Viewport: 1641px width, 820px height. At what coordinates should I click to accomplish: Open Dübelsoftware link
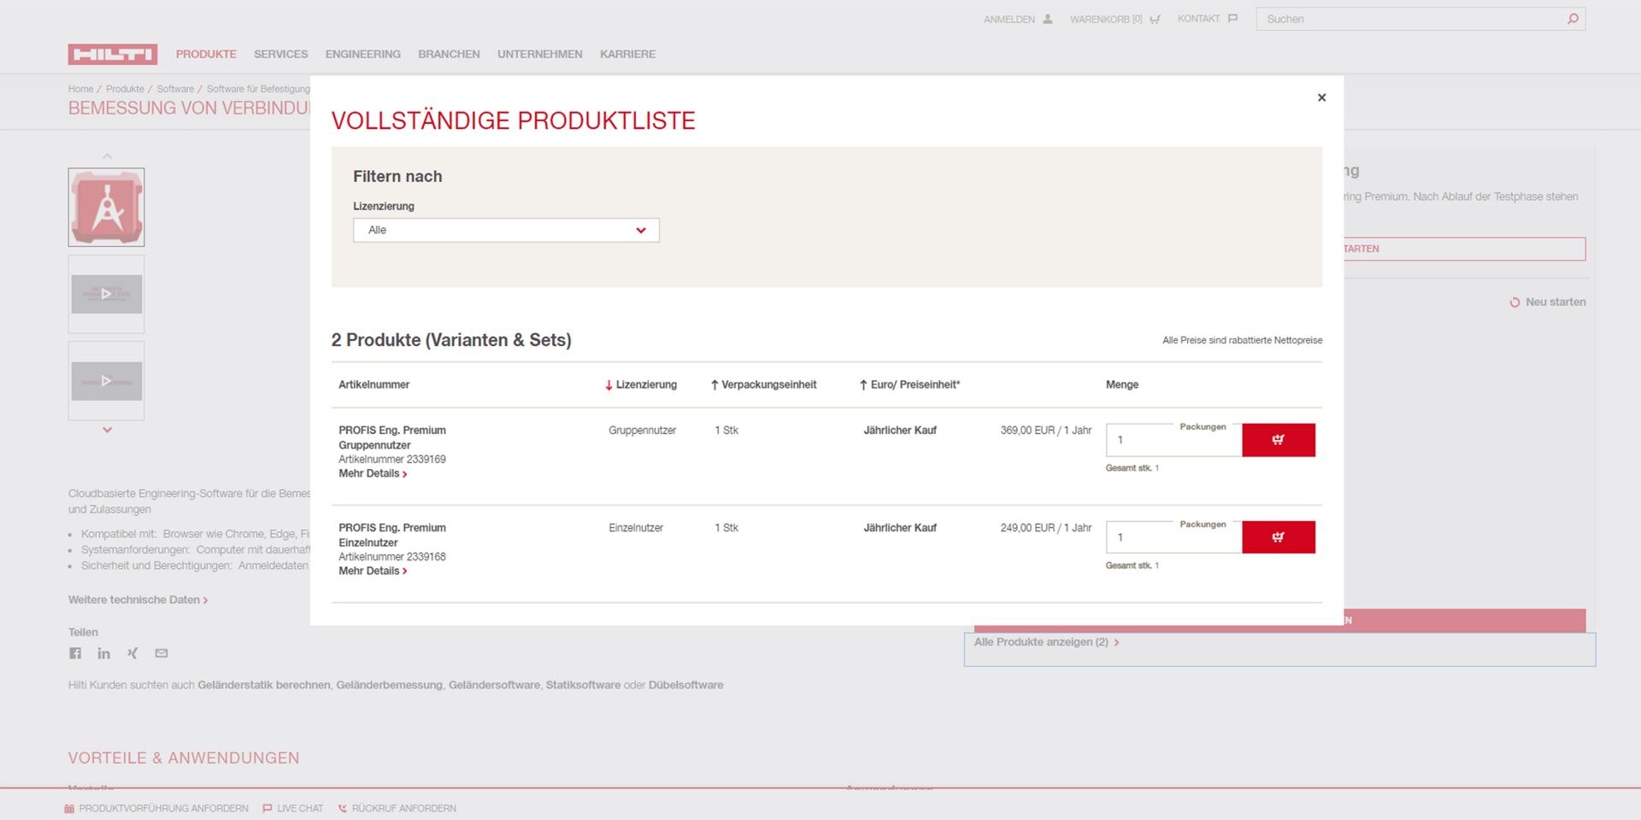tap(685, 685)
